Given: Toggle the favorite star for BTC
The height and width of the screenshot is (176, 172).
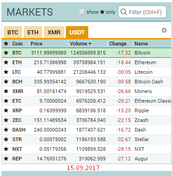Looking at the screenshot, I should (x=6, y=53).
